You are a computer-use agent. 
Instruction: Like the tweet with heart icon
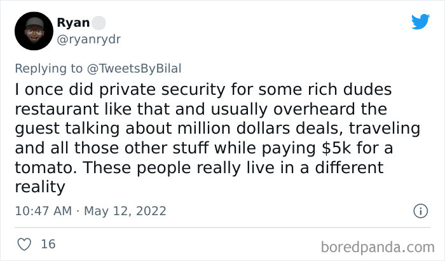(x=25, y=244)
